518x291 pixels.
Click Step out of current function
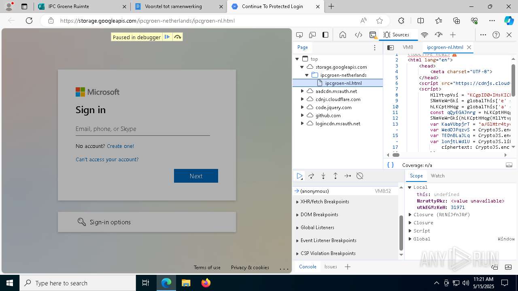[x=335, y=176]
